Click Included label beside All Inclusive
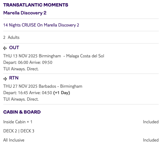 point(151,140)
